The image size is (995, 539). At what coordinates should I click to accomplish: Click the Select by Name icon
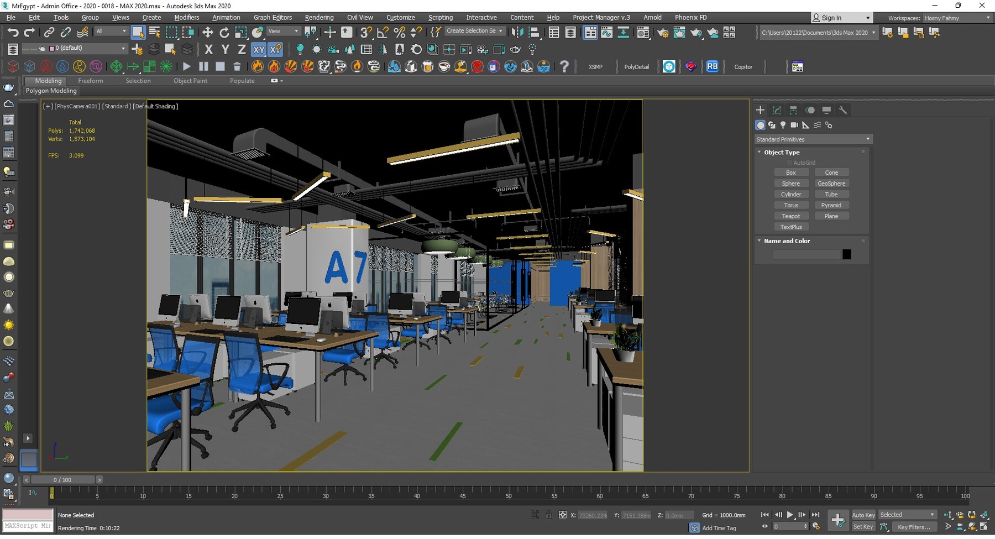pyautogui.click(x=154, y=32)
